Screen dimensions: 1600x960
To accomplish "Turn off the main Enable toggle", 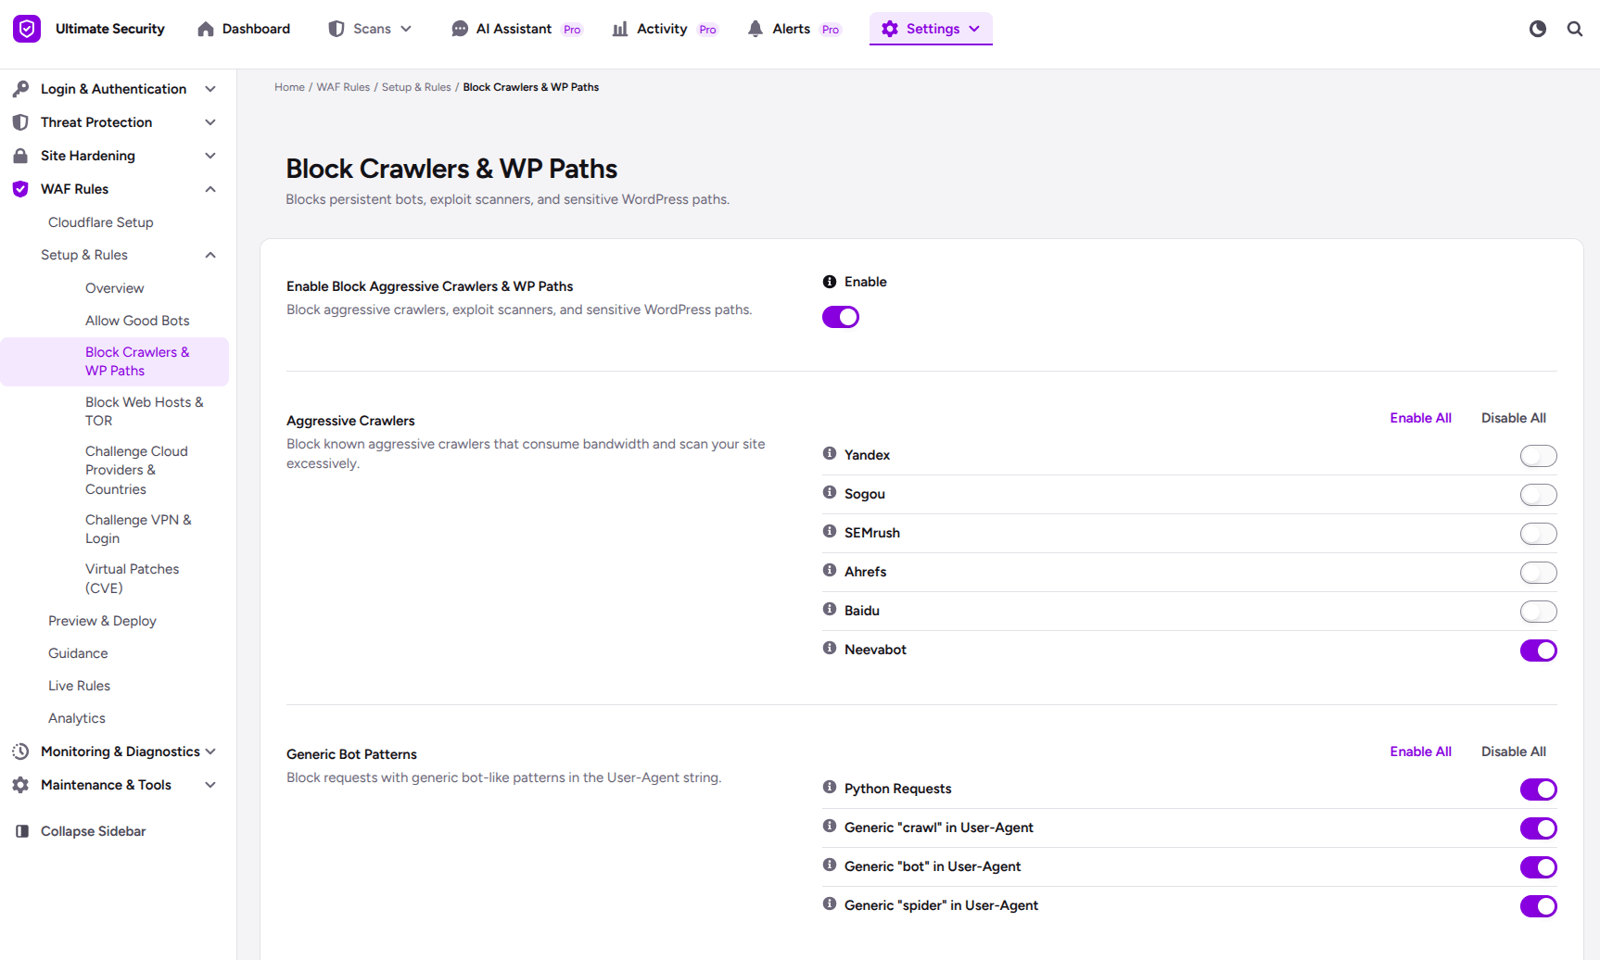I will [841, 317].
